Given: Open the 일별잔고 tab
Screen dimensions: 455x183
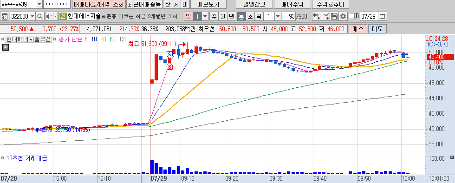Looking at the screenshot, I should pos(254,4).
